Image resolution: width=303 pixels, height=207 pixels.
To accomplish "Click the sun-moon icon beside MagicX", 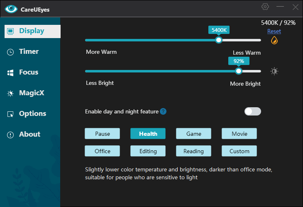I will coord(10,94).
